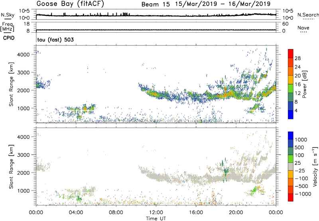Click the "−1000" label on Velocity color bar

click(303, 194)
